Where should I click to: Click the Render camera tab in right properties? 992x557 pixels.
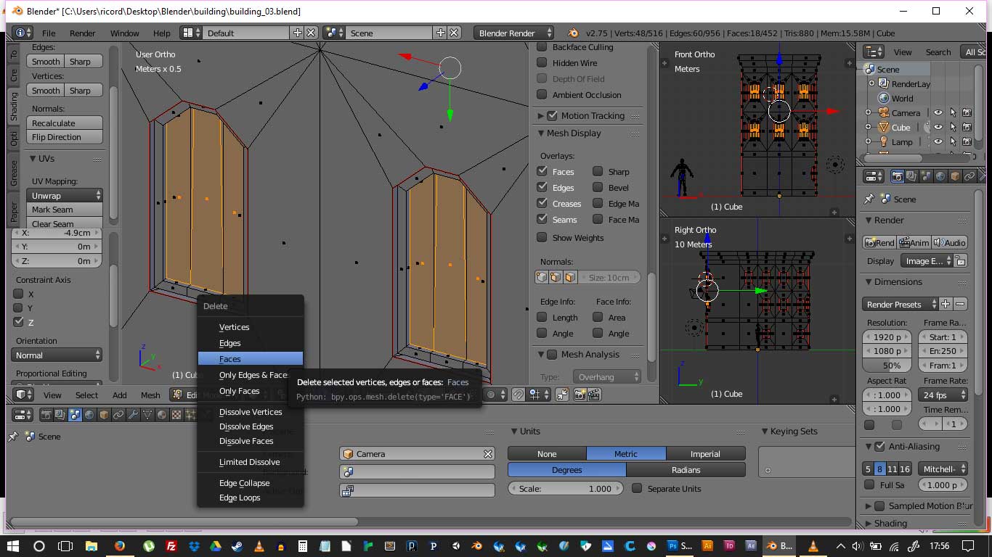click(898, 176)
